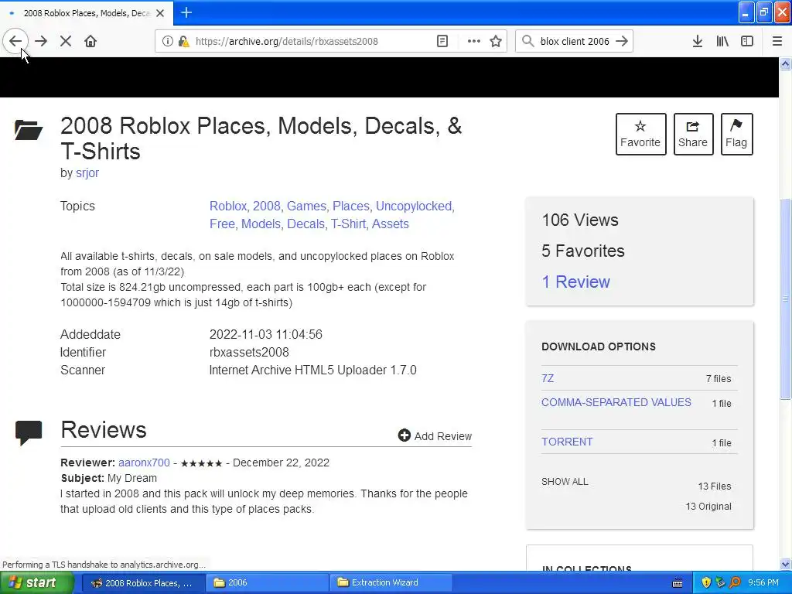
Task: Switch to the 2006 folder taskbar window
Action: tap(266, 583)
